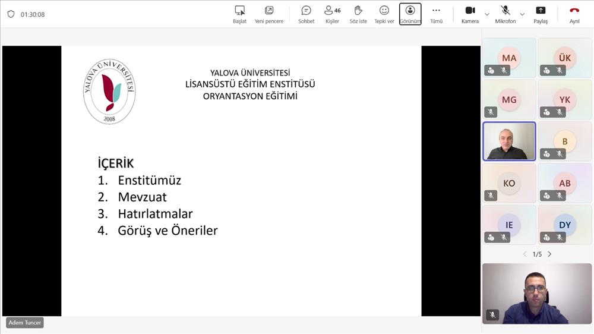Toggle the Mikrofon mute state
The width and height of the screenshot is (594, 334).
(x=505, y=14)
